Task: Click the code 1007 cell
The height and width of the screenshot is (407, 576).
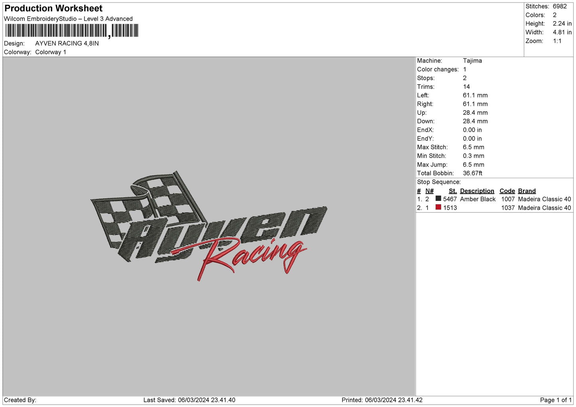Action: pos(508,199)
